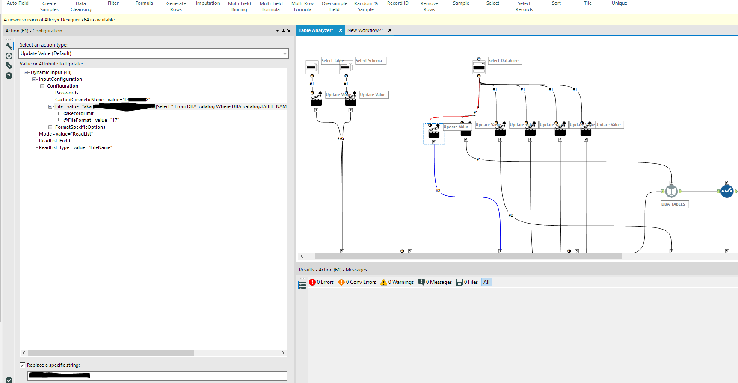Select the @FileFormat value tree item
Screen dimensions: 738x383
91,120
